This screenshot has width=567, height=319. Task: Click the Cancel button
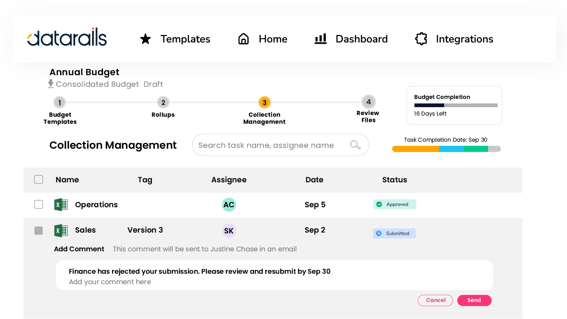pos(435,300)
